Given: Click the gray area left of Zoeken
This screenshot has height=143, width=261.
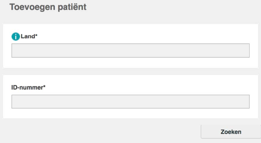Looking at the screenshot, I should [x=100, y=131].
